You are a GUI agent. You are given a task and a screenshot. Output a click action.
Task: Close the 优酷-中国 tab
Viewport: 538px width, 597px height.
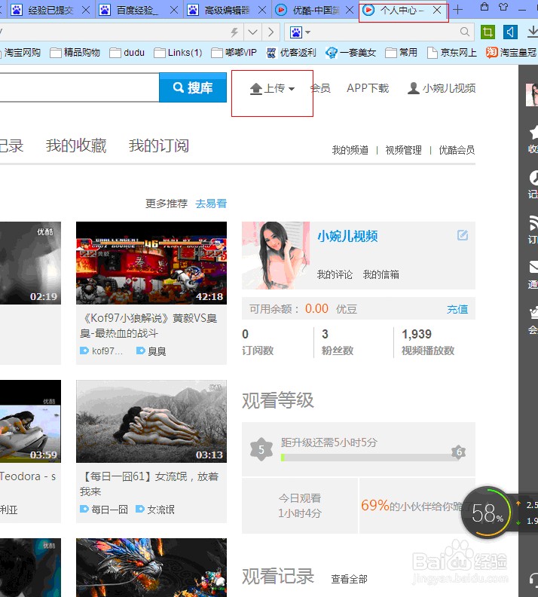click(x=350, y=10)
